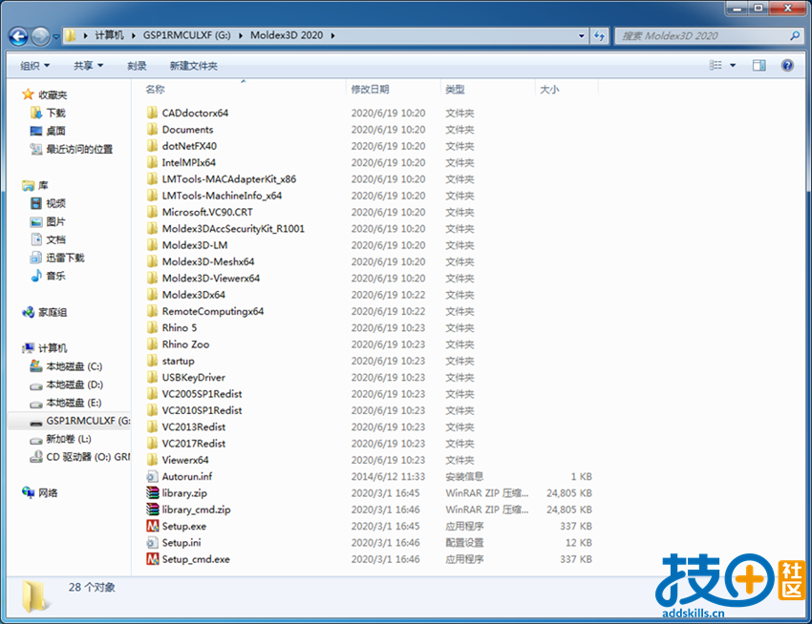812x624 pixels.
Task: Go back with the Back arrow button
Action: 19,36
